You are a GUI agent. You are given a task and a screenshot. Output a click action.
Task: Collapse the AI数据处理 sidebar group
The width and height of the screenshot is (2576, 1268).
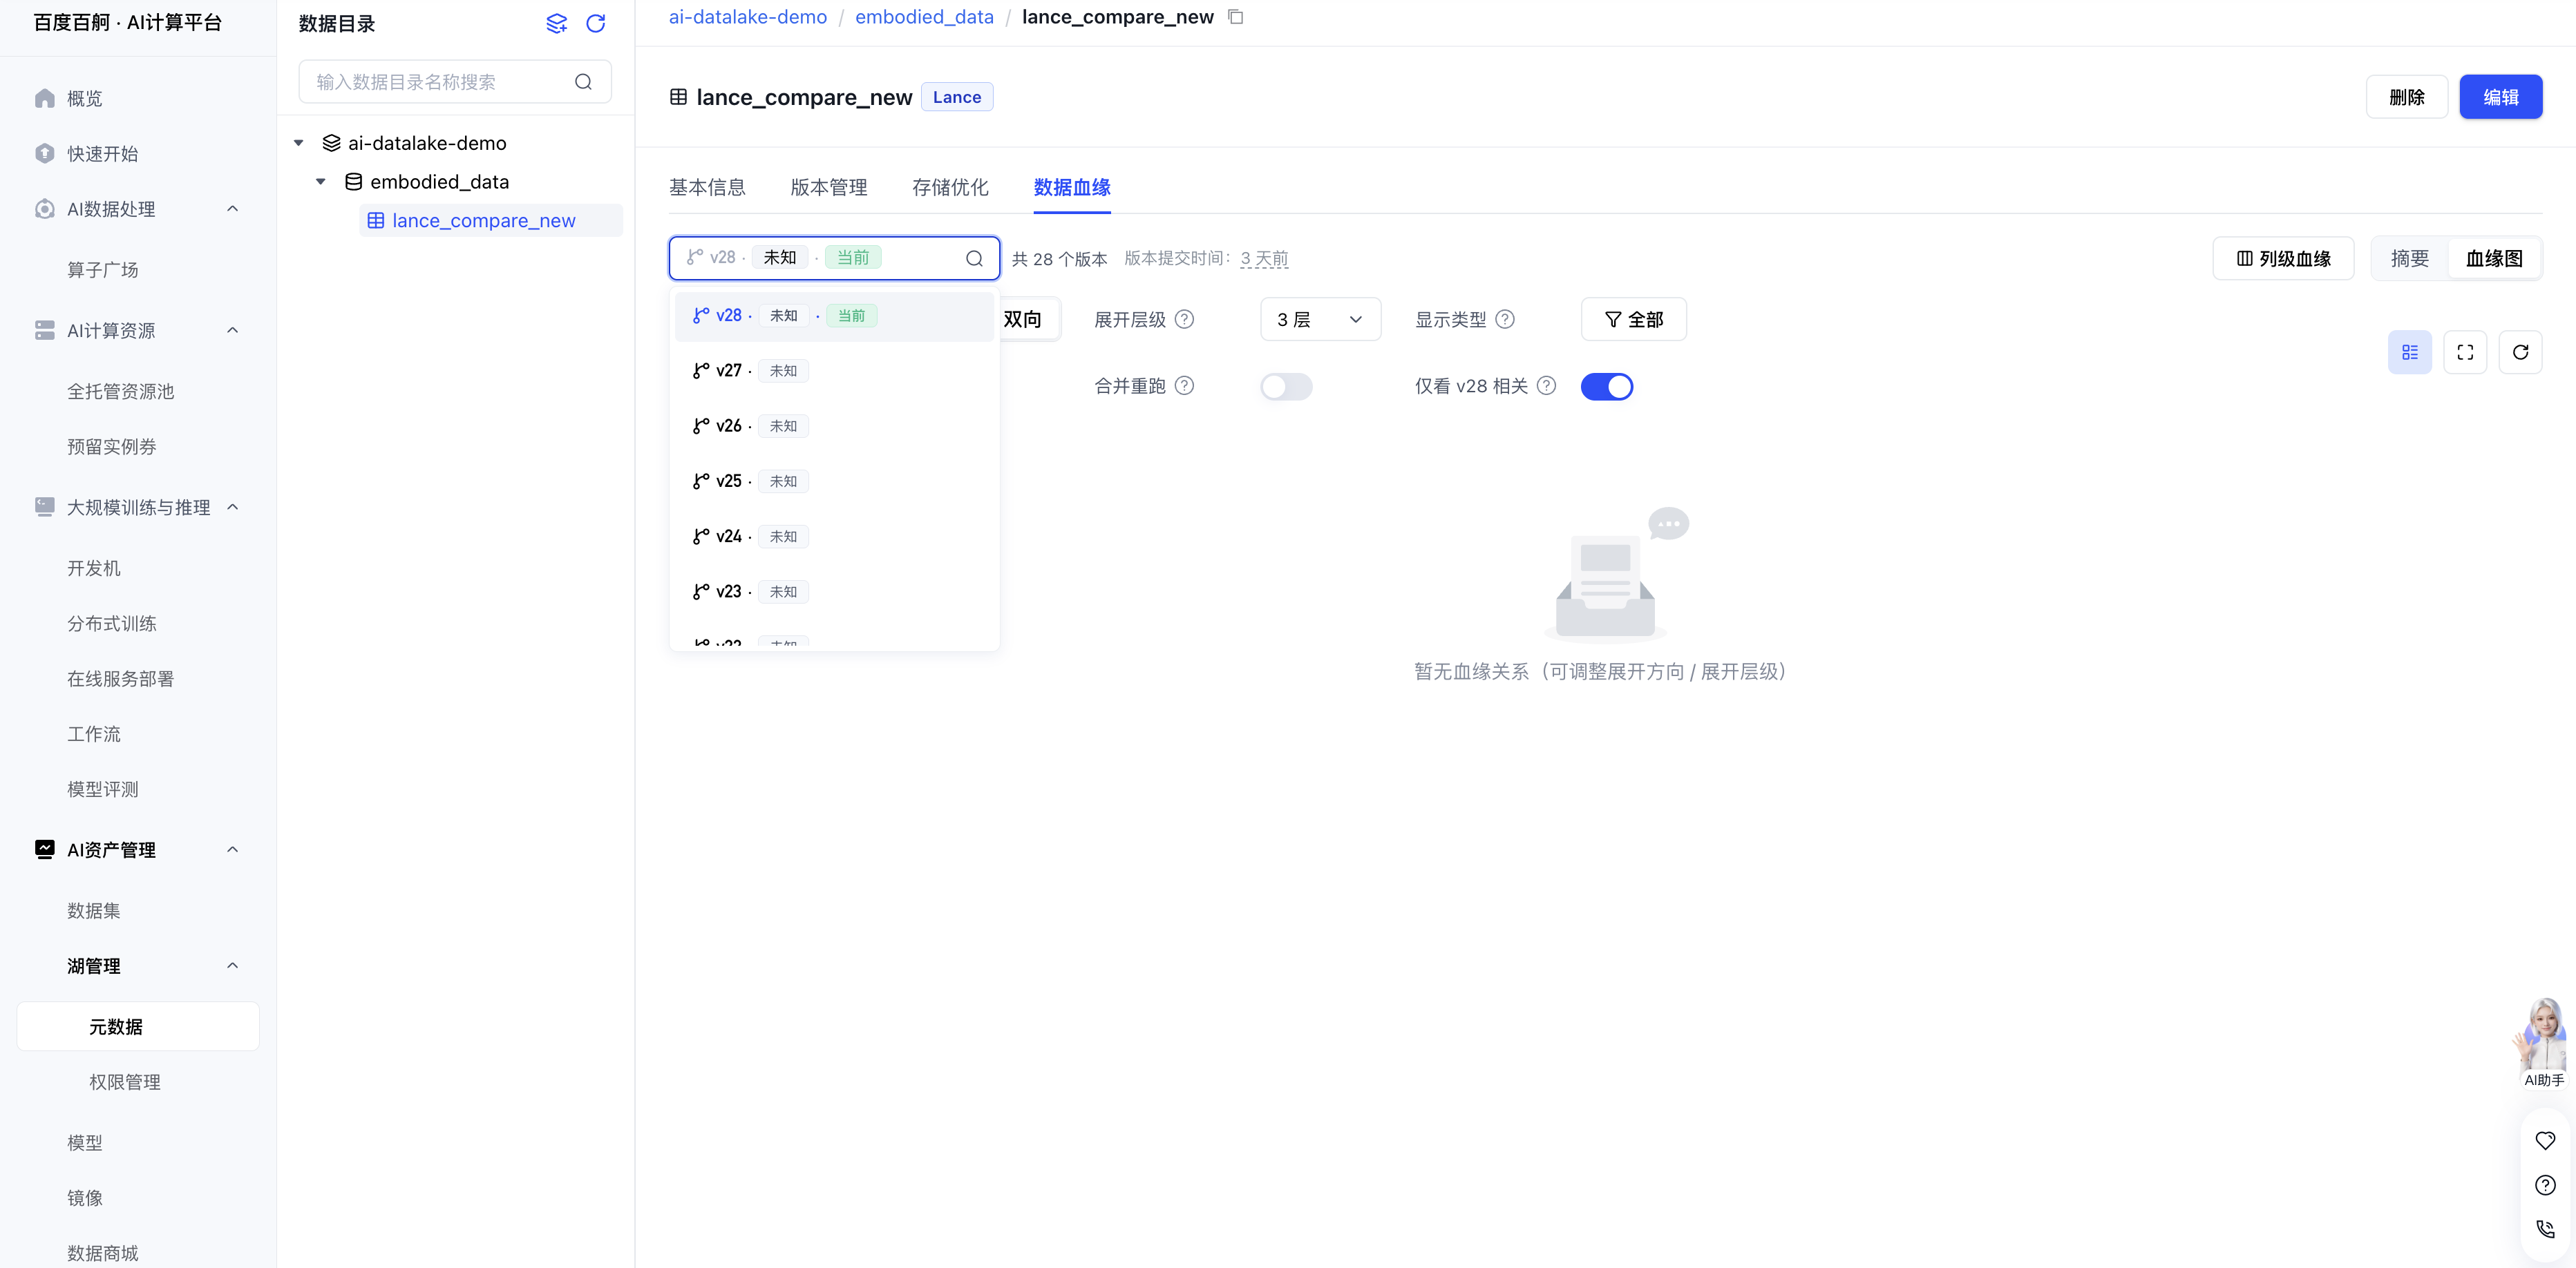tap(233, 209)
